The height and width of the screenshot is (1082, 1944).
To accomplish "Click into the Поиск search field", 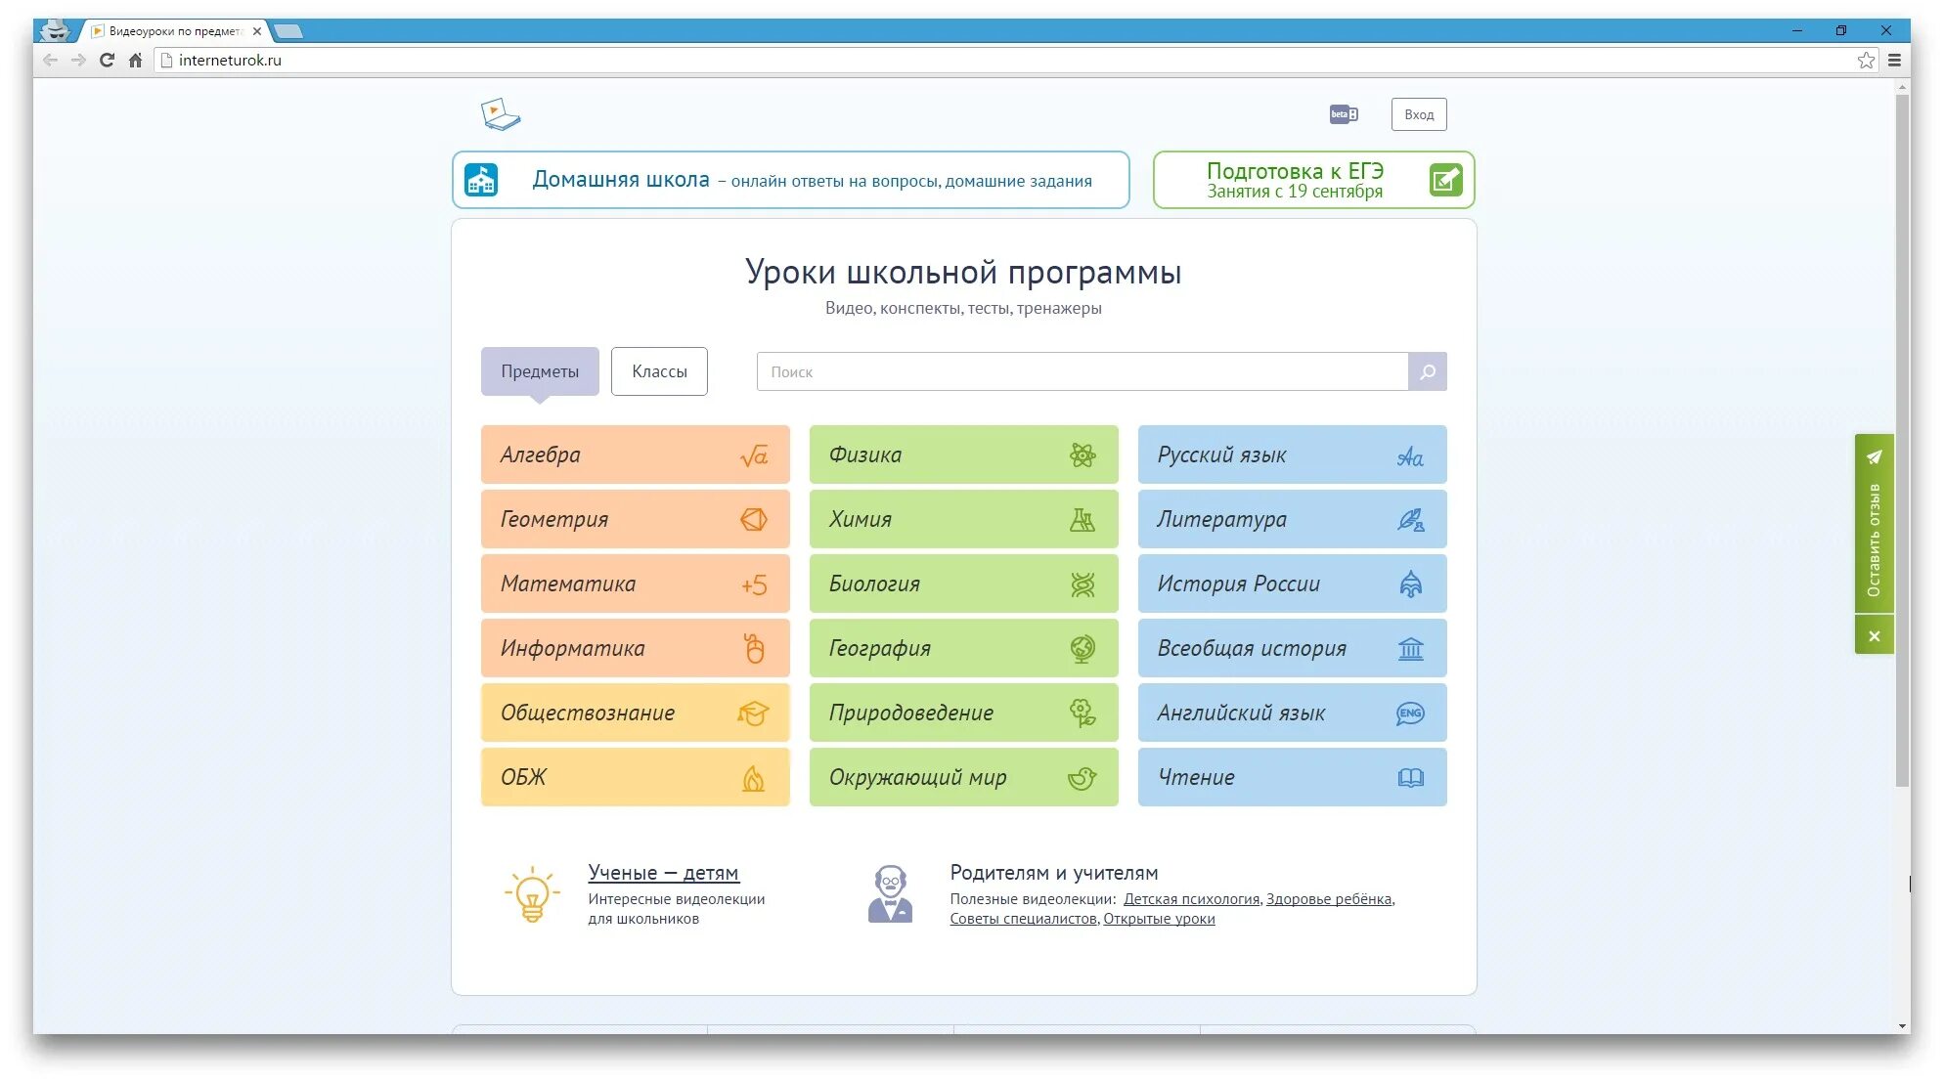I will tap(1081, 371).
